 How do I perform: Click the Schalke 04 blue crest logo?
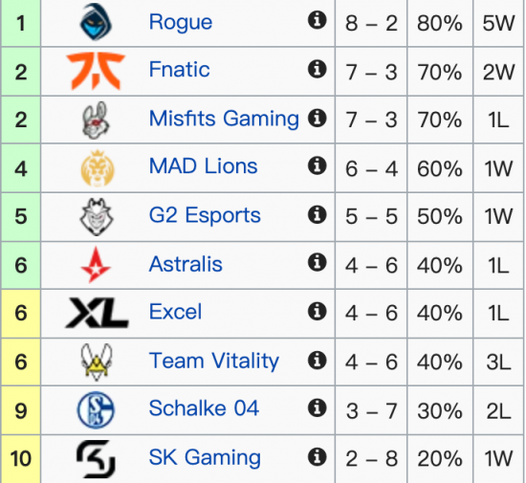(96, 410)
